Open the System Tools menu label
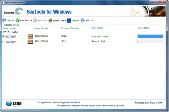Viewport: 169px width, 112px height. (x=59, y=21)
